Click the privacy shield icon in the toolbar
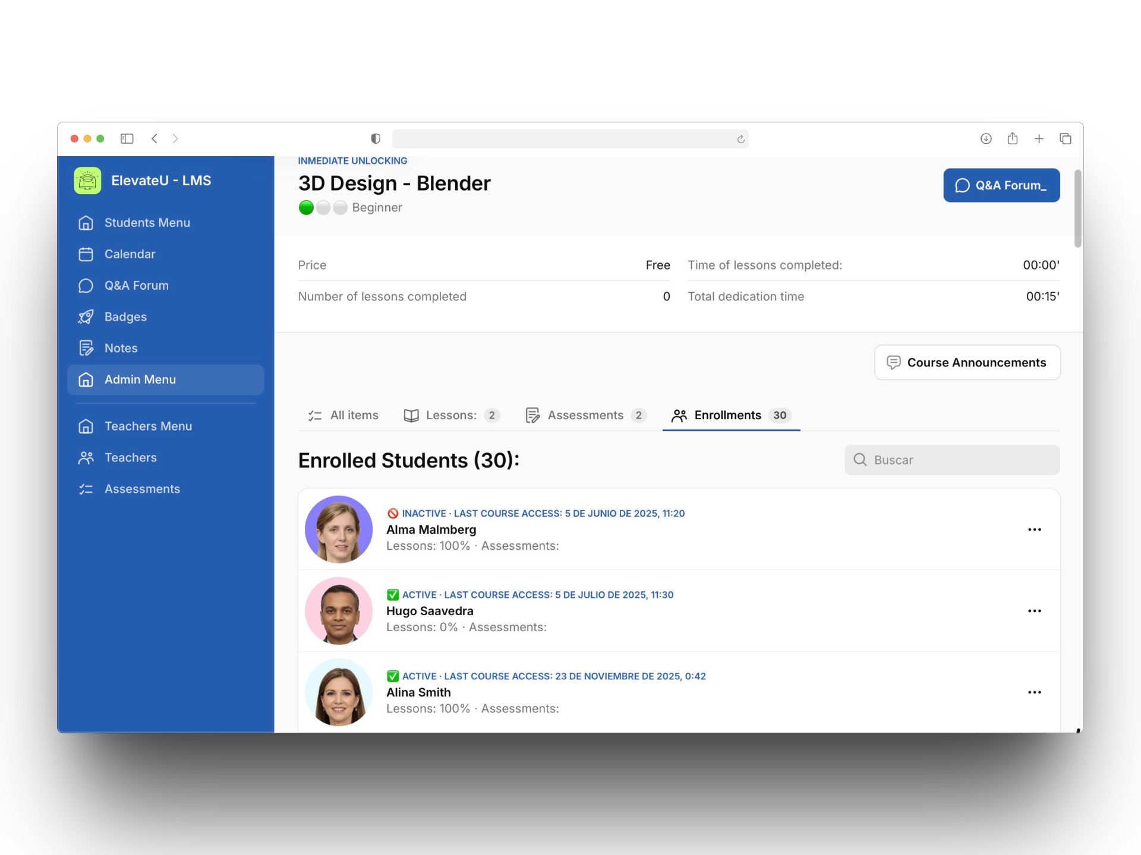This screenshot has height=855, width=1141. 376,139
